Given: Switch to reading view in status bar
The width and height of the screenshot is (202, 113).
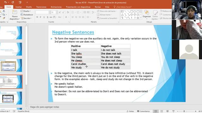Looking at the screenshot, I should point(168,111).
